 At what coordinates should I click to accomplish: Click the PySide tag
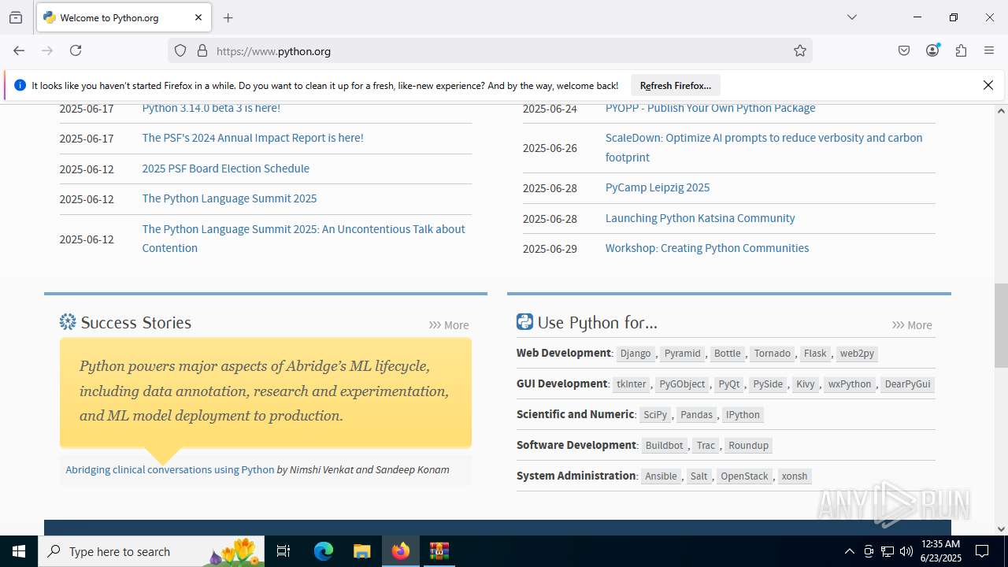[x=768, y=384]
